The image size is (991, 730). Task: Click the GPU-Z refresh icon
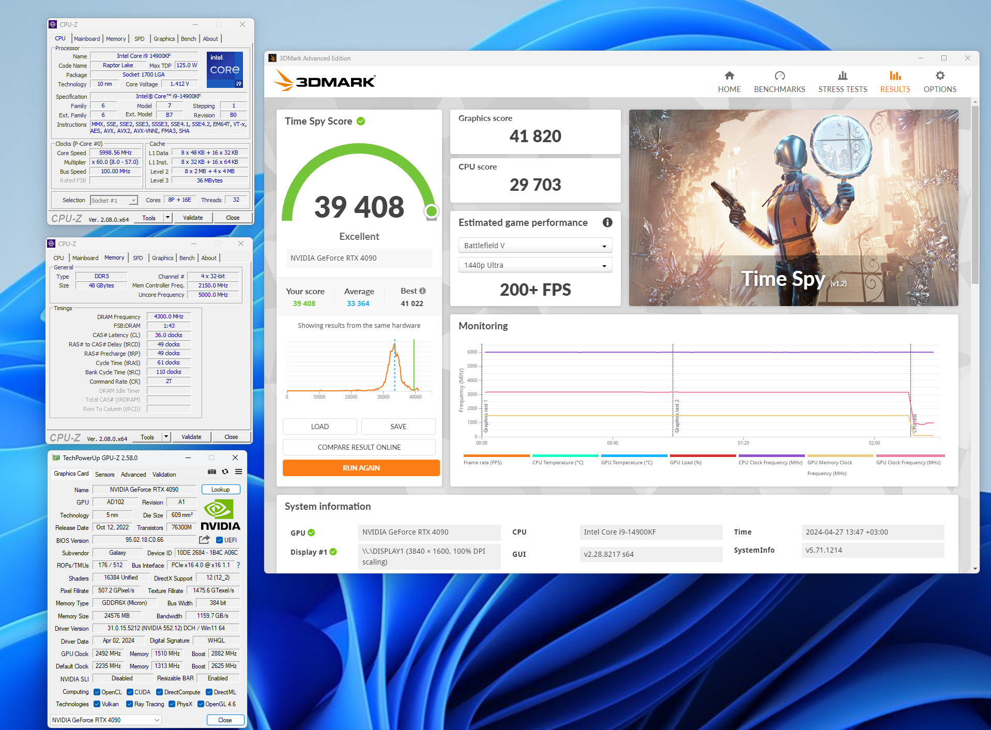pyautogui.click(x=225, y=472)
